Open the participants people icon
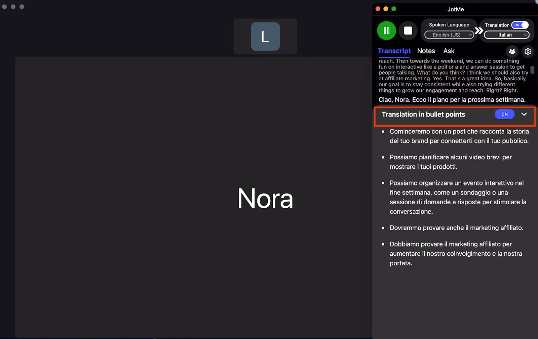This screenshot has height=339, width=538. (512, 51)
